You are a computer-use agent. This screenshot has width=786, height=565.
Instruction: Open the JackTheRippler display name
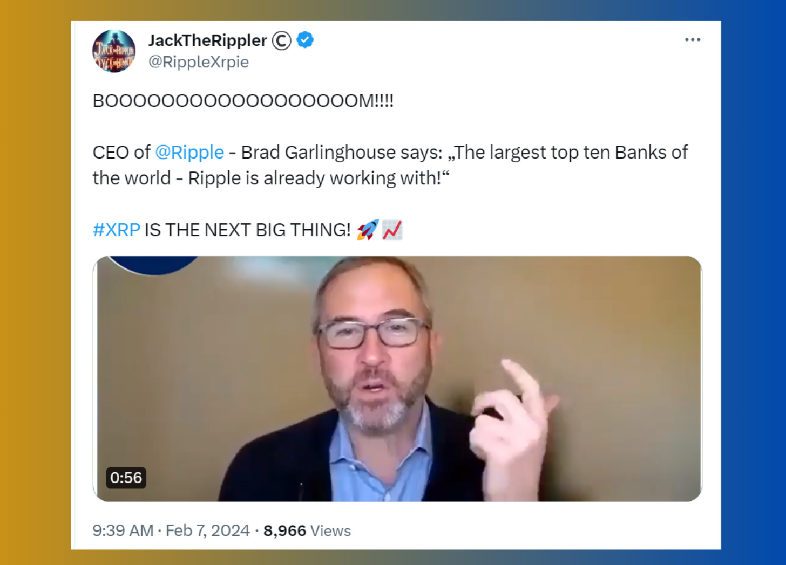tap(208, 40)
